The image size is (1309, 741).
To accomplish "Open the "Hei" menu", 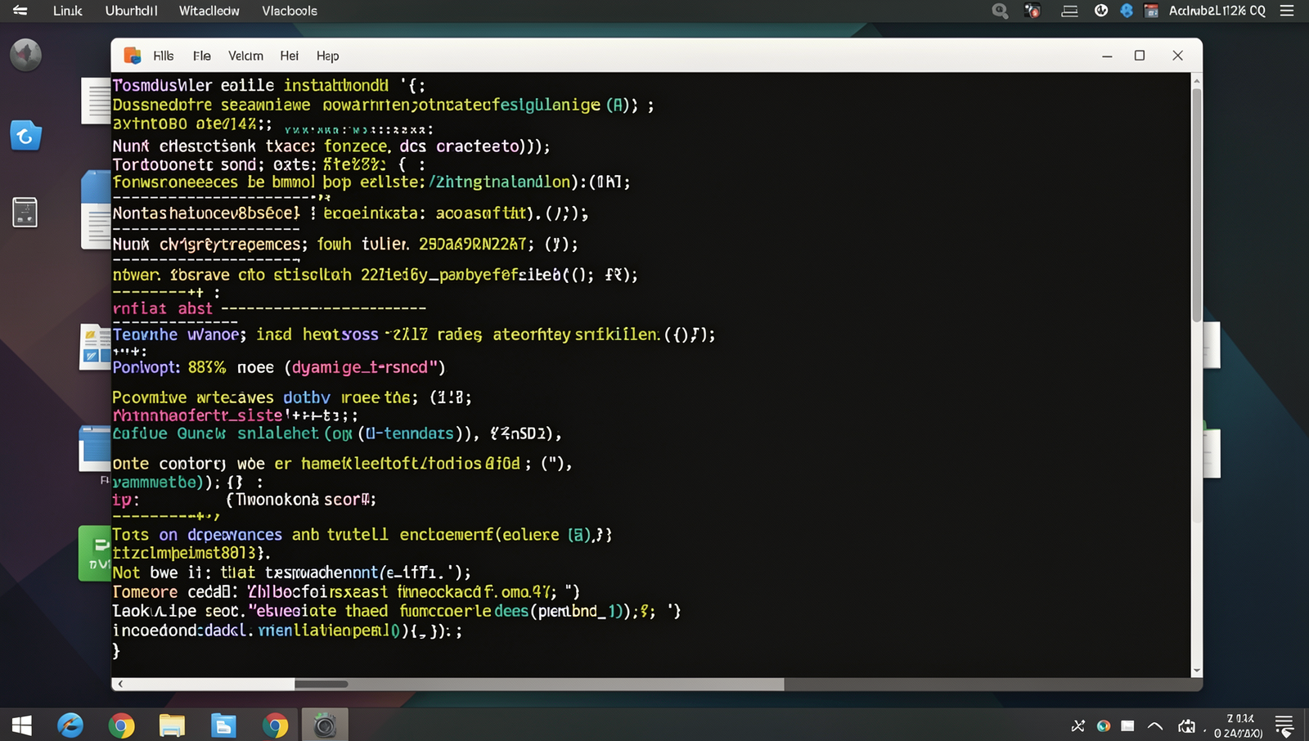I will click(x=290, y=56).
